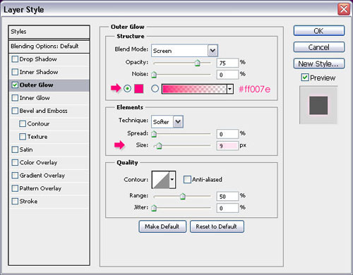Screen dimensions: 353x275
Task: Open the Contour curve picker thumbnail
Action: 161,180
